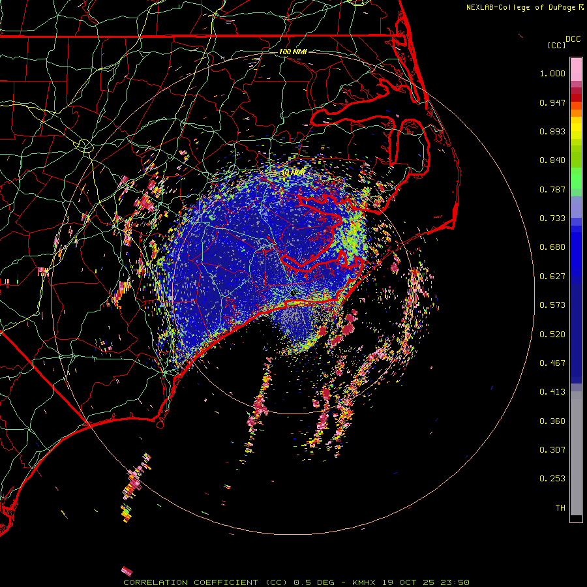Viewport: 587px width, 587px height.
Task: Click the 0.413 scale value
Action: pyautogui.click(x=552, y=392)
